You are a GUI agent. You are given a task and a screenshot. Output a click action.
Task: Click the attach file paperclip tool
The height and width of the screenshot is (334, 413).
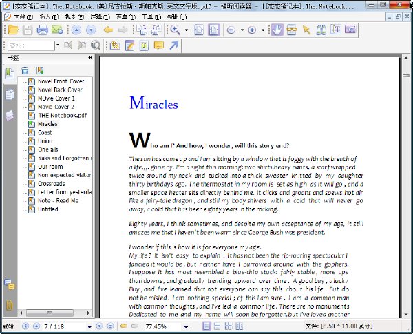[115, 45]
